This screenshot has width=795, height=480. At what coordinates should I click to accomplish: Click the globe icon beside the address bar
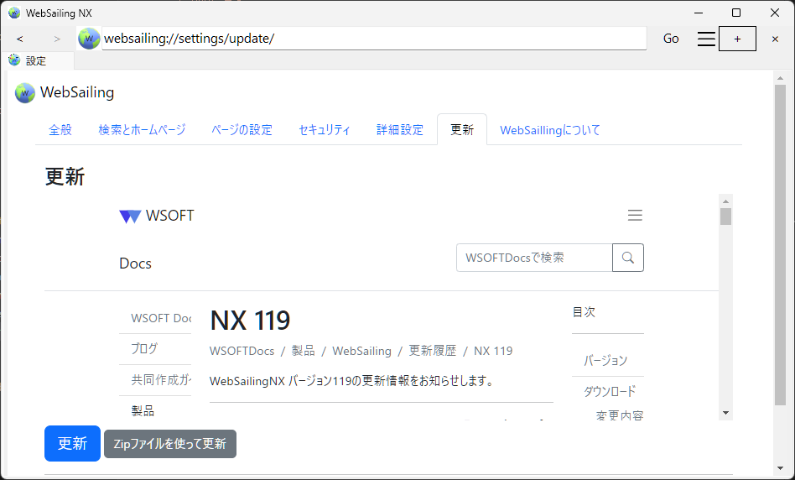[89, 39]
